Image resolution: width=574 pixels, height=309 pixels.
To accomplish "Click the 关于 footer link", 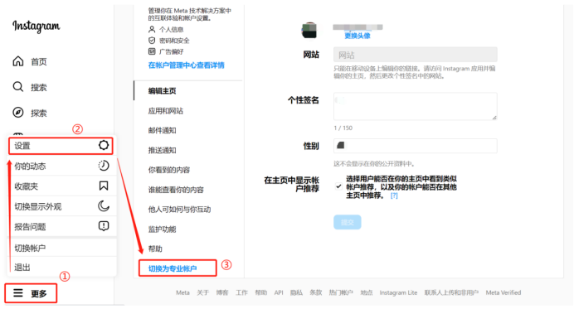I will 202,292.
